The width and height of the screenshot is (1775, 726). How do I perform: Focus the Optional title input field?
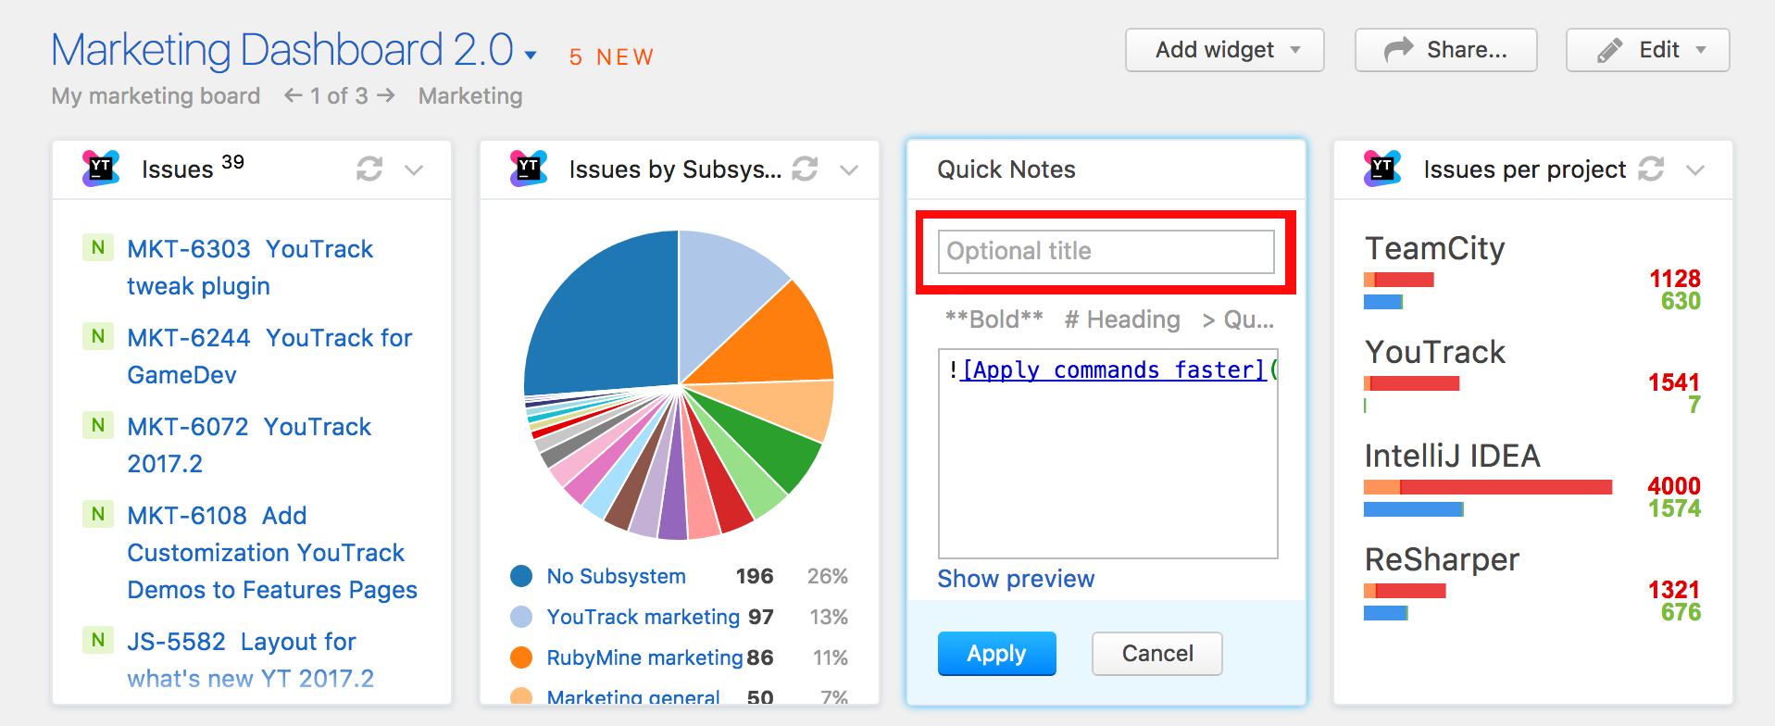pyautogui.click(x=1106, y=251)
